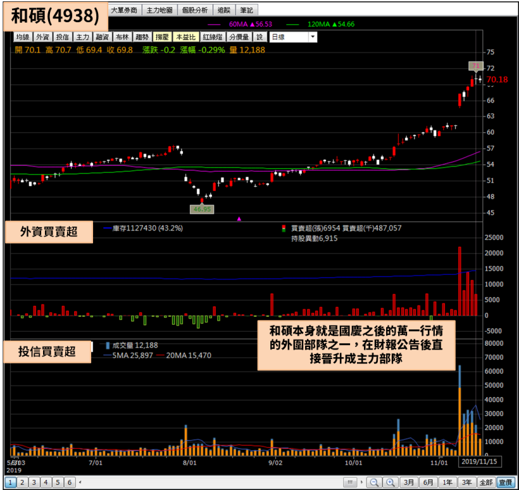Click the 漲幅 -0.29% value
The image size is (519, 490).
(x=203, y=50)
